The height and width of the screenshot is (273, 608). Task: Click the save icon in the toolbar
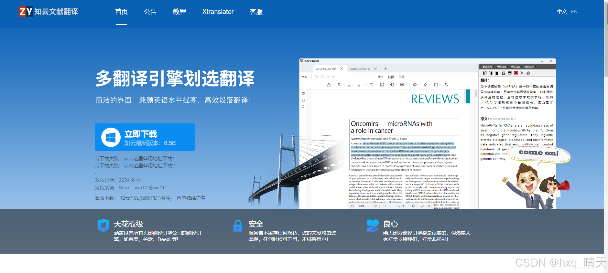[x=322, y=77]
